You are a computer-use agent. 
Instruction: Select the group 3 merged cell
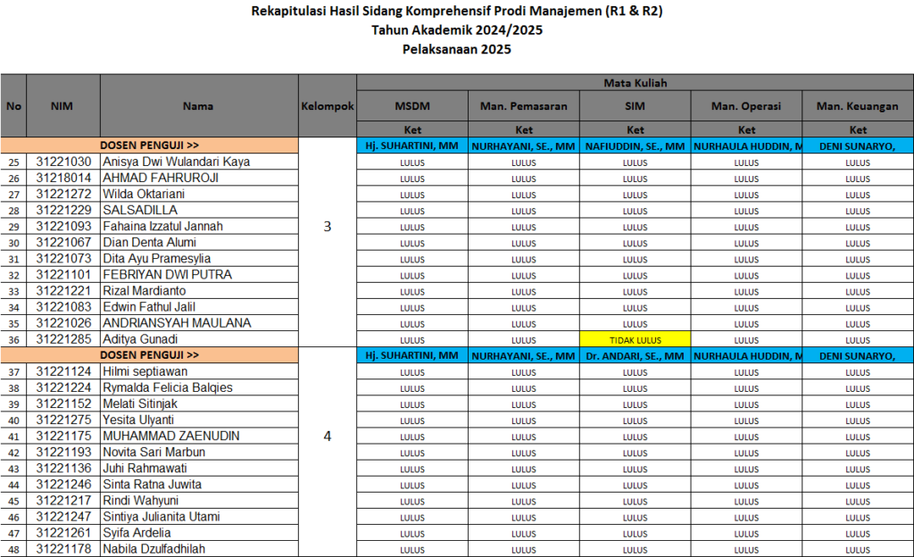328,227
